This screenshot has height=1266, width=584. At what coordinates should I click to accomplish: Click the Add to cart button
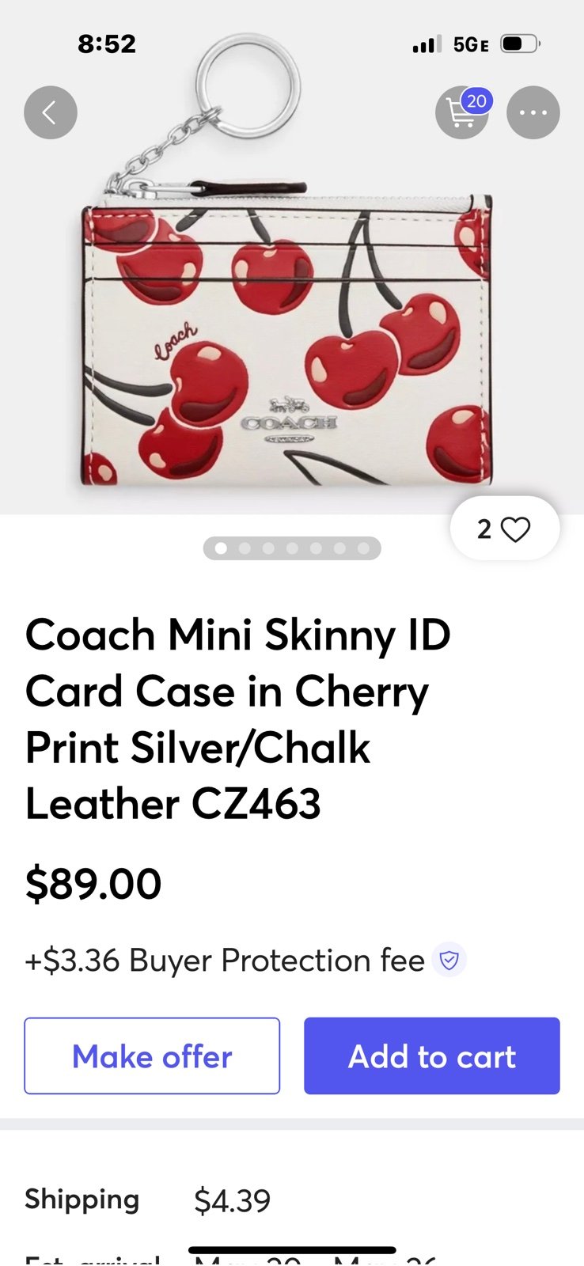[432, 1056]
